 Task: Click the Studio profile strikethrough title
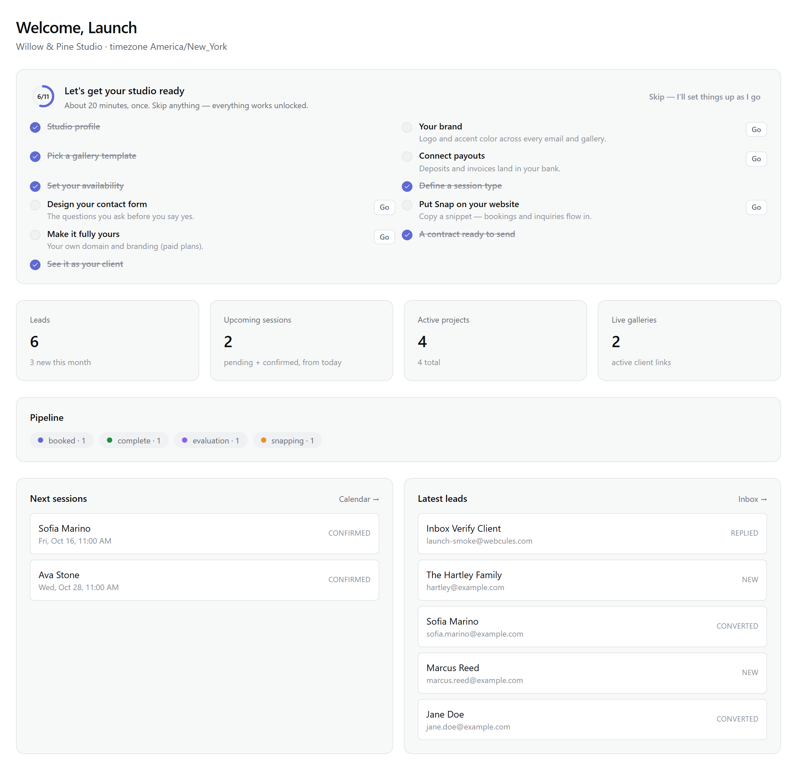[74, 126]
